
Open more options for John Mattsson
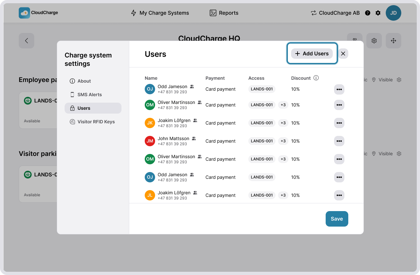pos(339,141)
